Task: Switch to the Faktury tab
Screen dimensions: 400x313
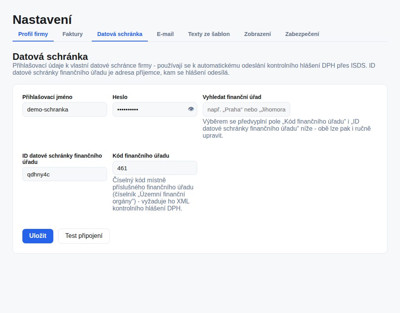Action: 73,34
